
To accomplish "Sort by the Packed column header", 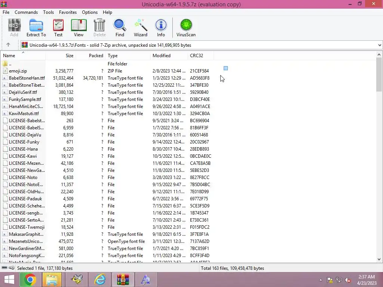I will [91, 56].
